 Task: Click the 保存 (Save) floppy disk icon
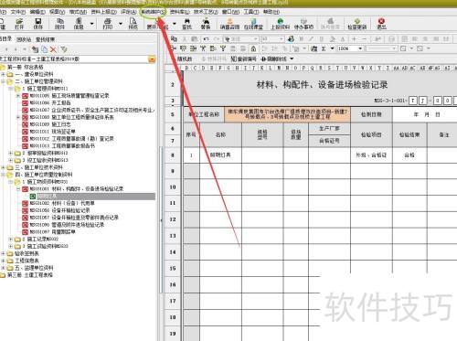38,24
